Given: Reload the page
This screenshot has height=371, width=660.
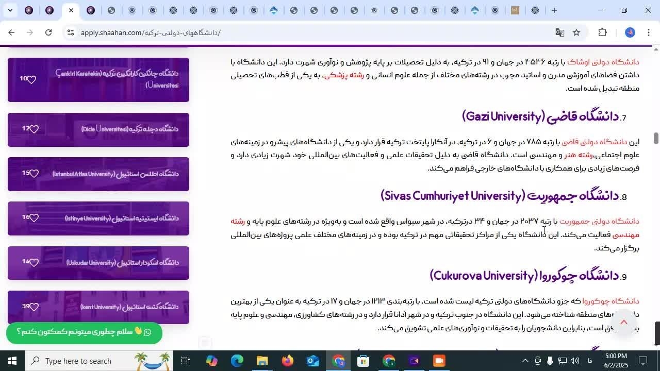Looking at the screenshot, I should pos(48,32).
